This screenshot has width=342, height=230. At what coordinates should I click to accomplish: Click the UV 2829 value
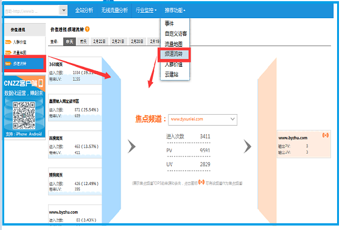pyautogui.click(x=205, y=164)
